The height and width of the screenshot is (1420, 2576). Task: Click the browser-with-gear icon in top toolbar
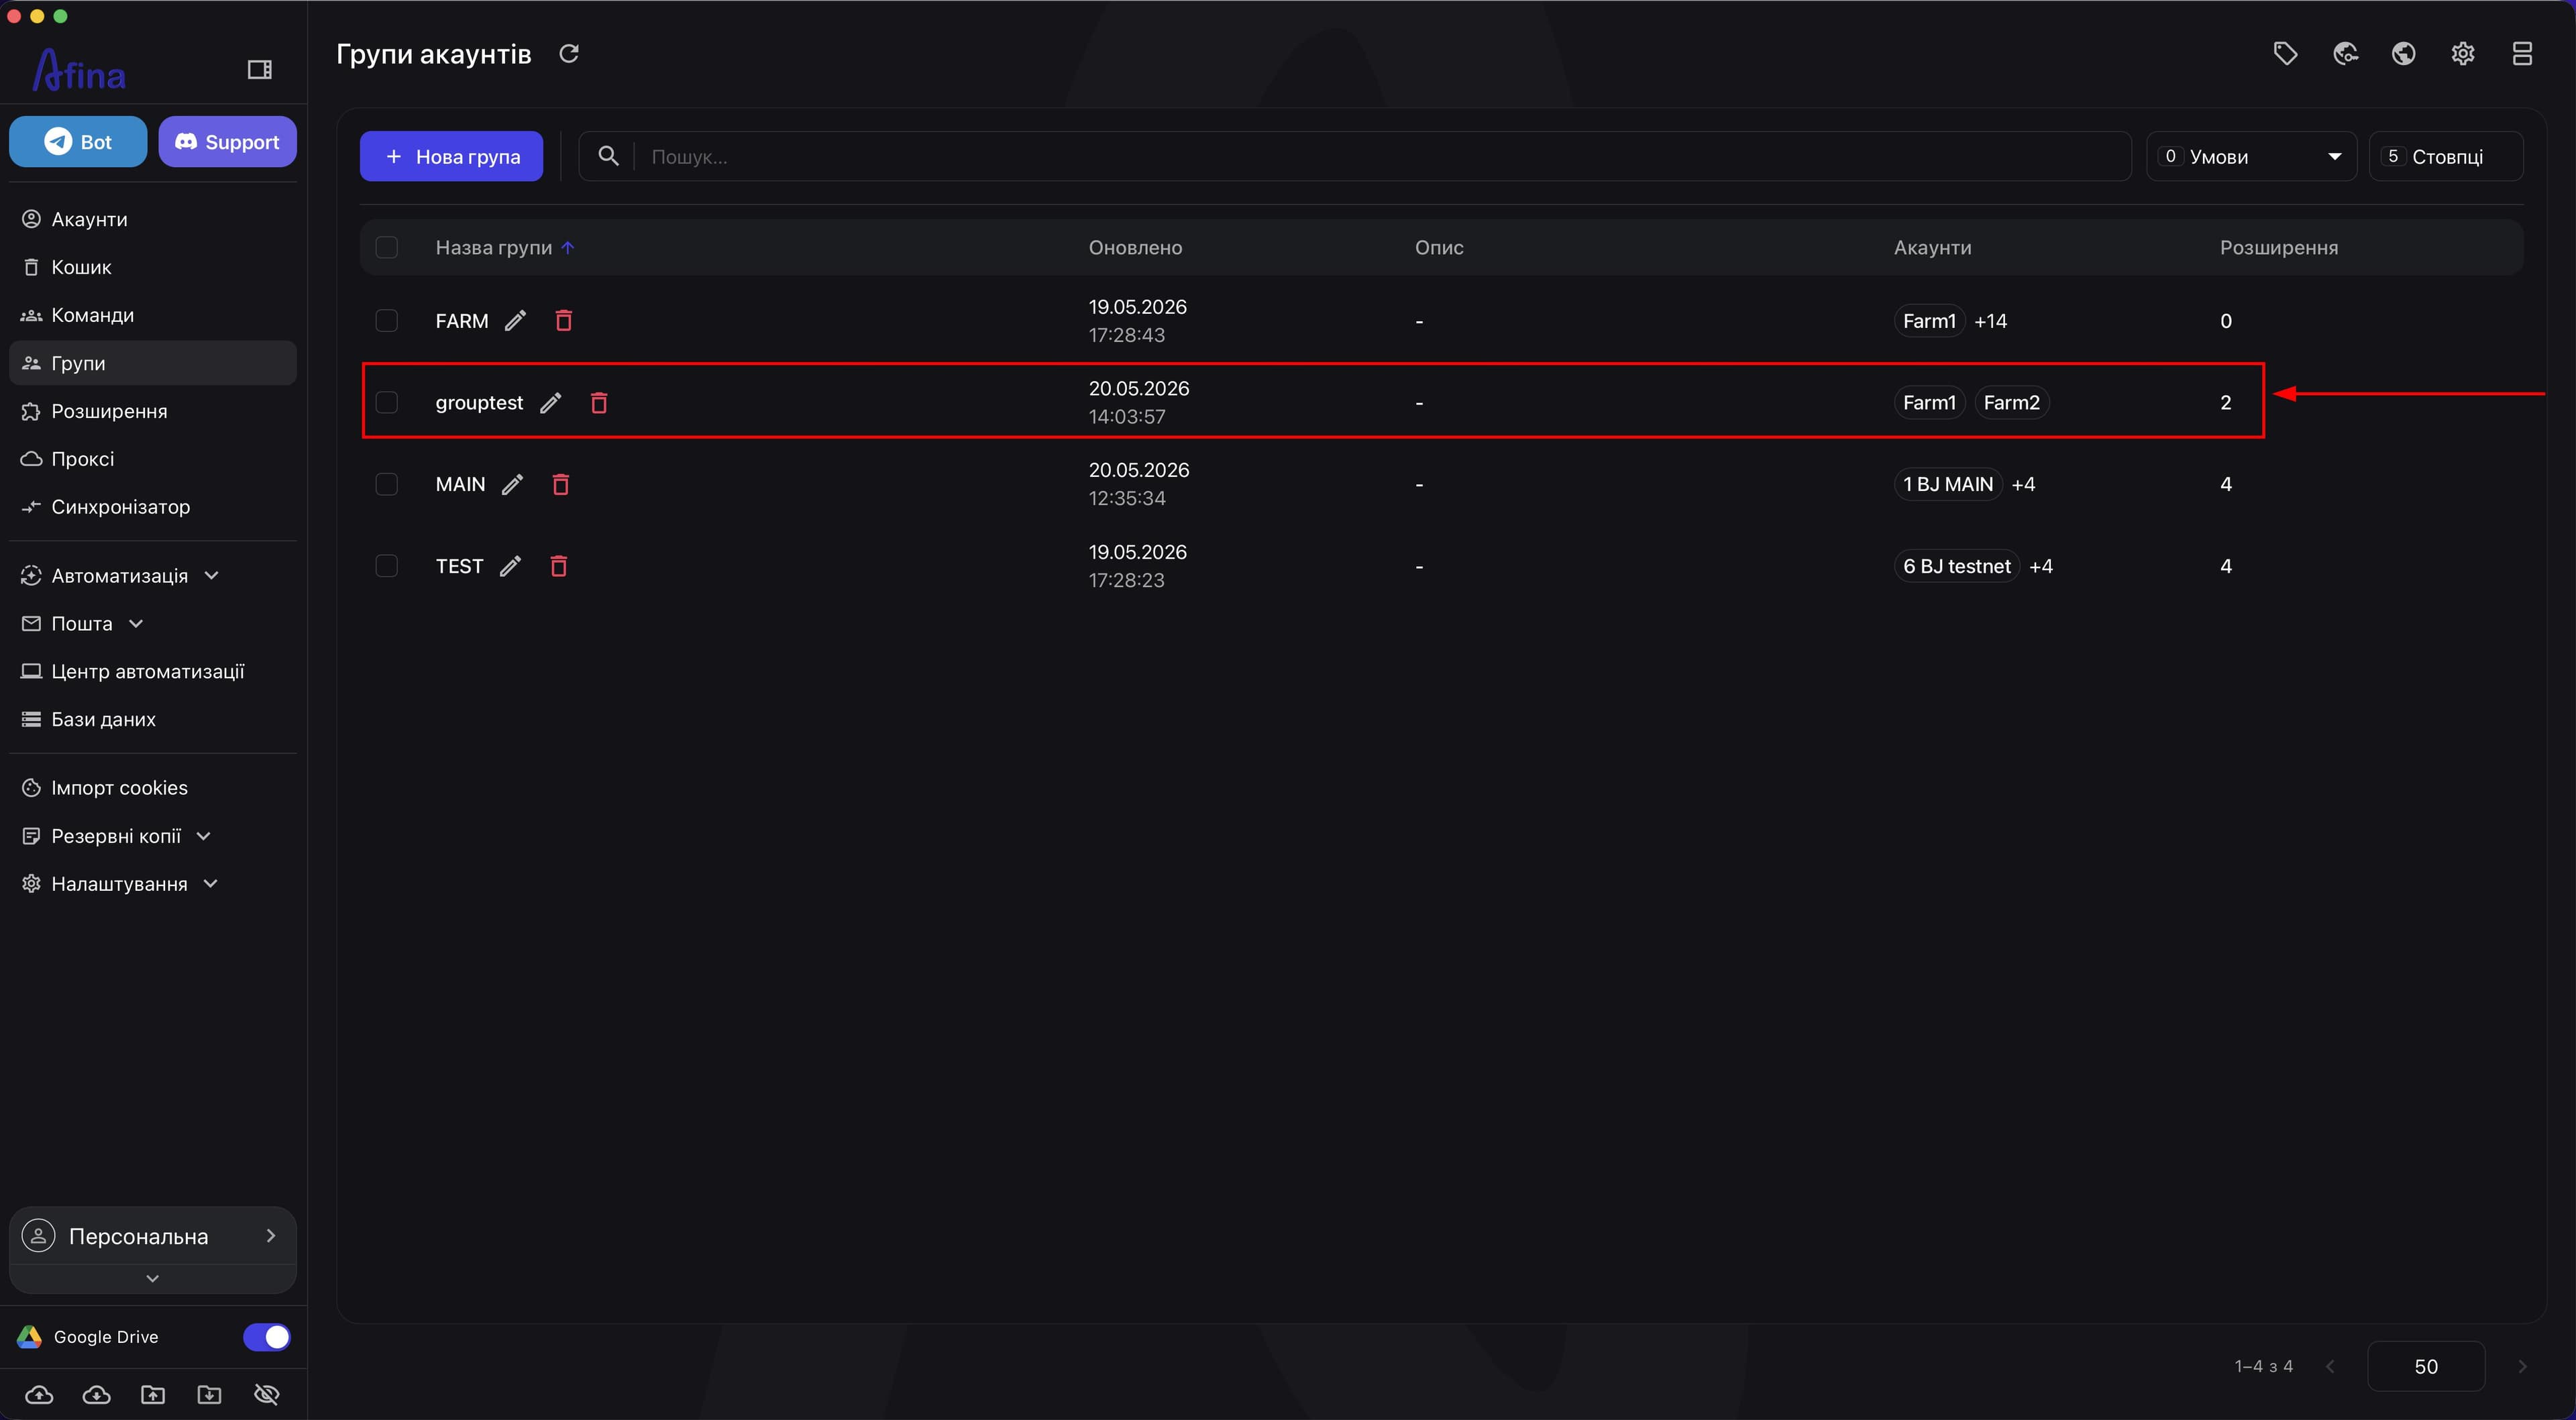pyautogui.click(x=2345, y=54)
